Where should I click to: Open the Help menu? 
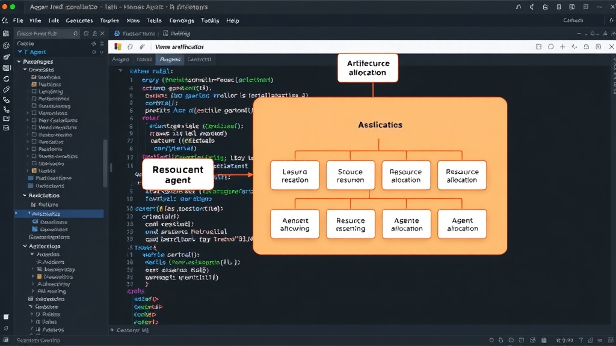[233, 20]
